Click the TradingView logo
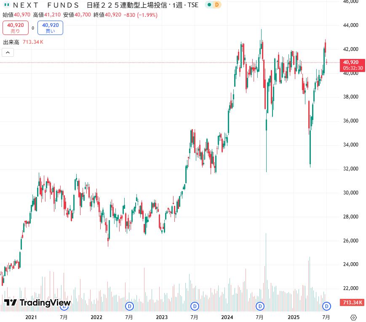This screenshot has height=322, width=366. [x=37, y=303]
